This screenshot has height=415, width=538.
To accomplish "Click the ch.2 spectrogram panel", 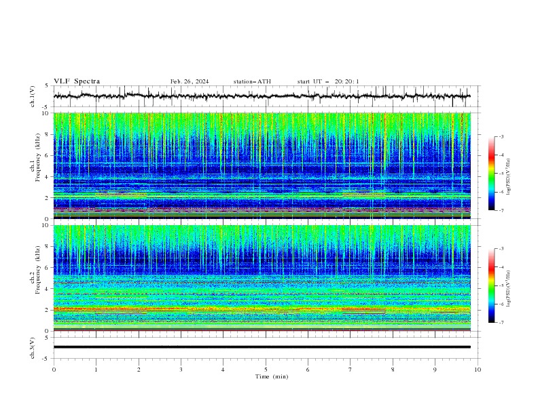I will (262, 278).
